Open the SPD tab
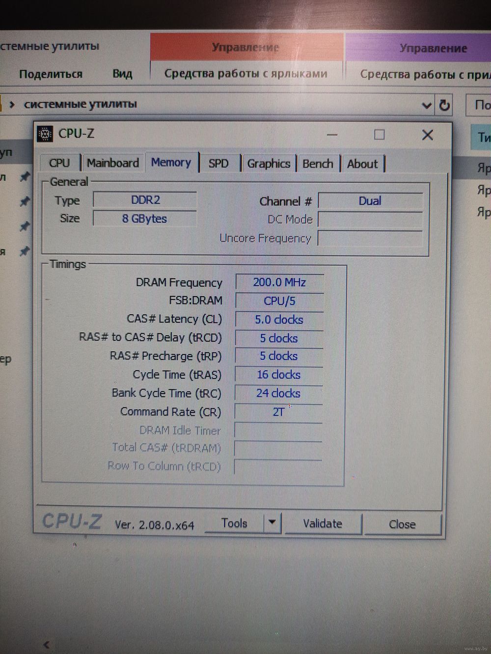 (218, 163)
